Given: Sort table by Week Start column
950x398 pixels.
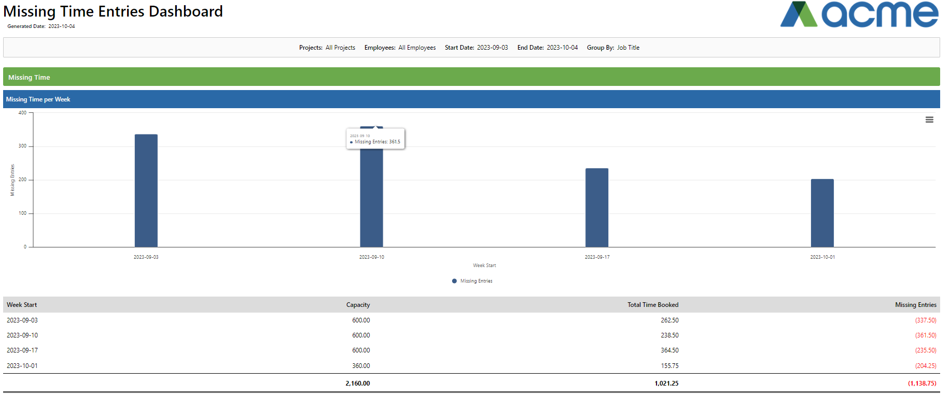Looking at the screenshot, I should [x=22, y=305].
